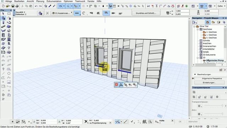Select Schnitte in the Navigator tree
The image size is (227, 128).
click(x=206, y=41)
